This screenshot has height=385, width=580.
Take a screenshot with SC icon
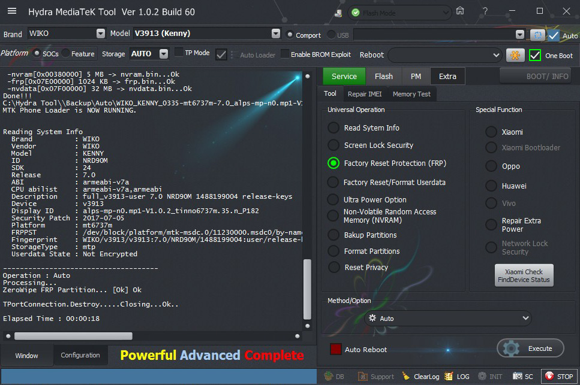pos(522,376)
